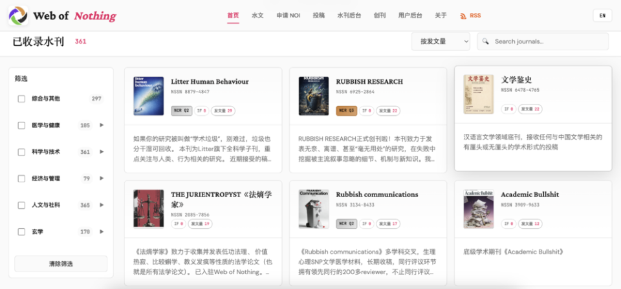Image resolution: width=621 pixels, height=289 pixels.
Task: Click the NSSN 6925-2864 text
Action: 355,91
